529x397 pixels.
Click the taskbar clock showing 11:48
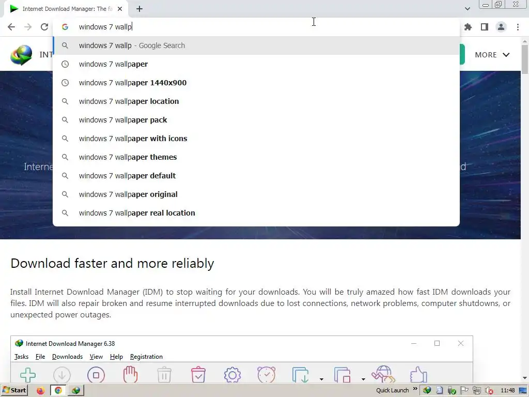[x=508, y=391]
